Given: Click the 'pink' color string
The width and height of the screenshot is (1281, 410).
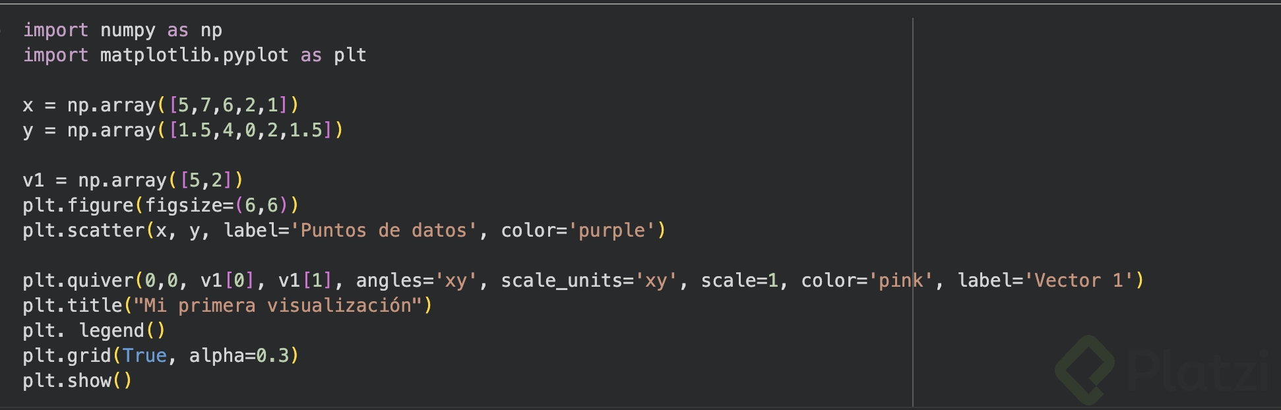Looking at the screenshot, I should point(900,281).
